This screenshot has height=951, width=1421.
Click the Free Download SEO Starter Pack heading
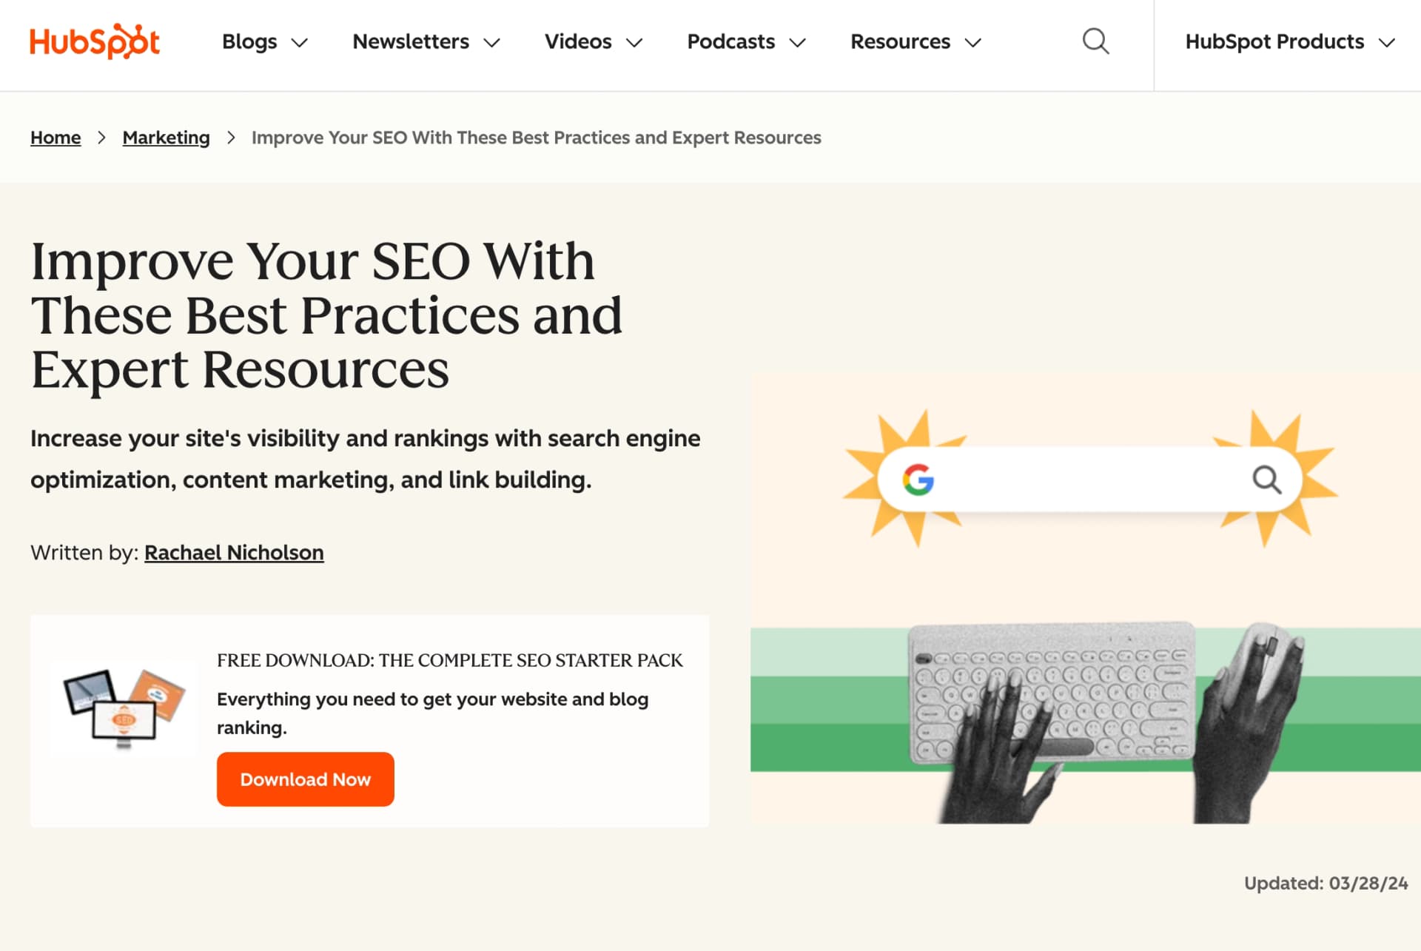449,660
